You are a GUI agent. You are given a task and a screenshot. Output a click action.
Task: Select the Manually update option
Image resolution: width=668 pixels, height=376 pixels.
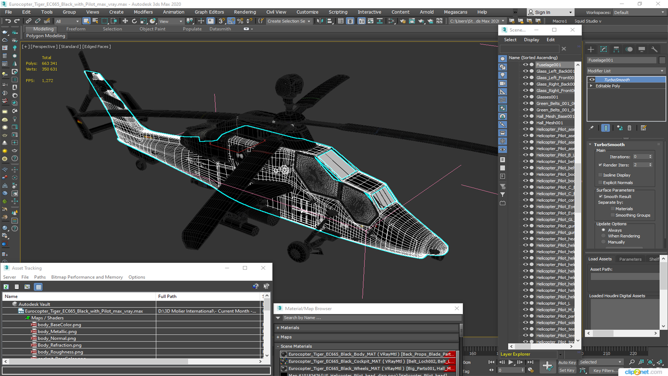(604, 242)
